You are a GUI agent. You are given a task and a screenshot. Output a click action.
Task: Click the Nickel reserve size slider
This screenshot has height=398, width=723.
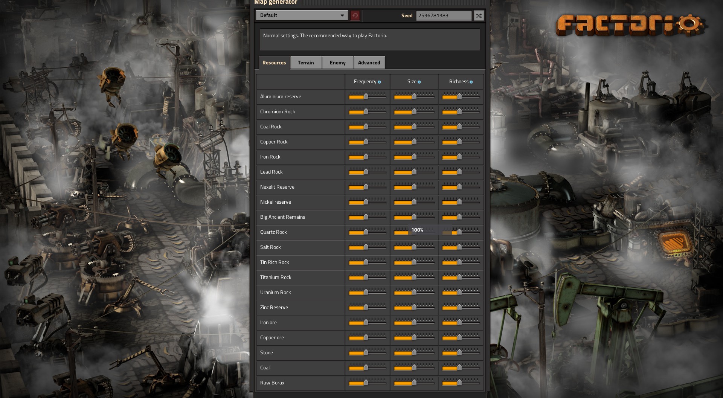coord(414,202)
